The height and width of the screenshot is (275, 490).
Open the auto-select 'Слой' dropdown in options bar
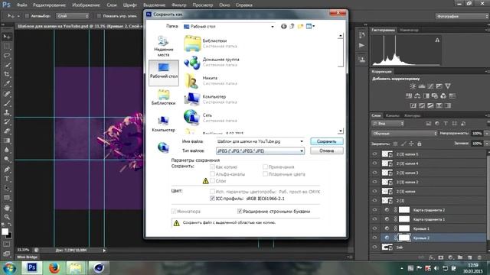73,16
